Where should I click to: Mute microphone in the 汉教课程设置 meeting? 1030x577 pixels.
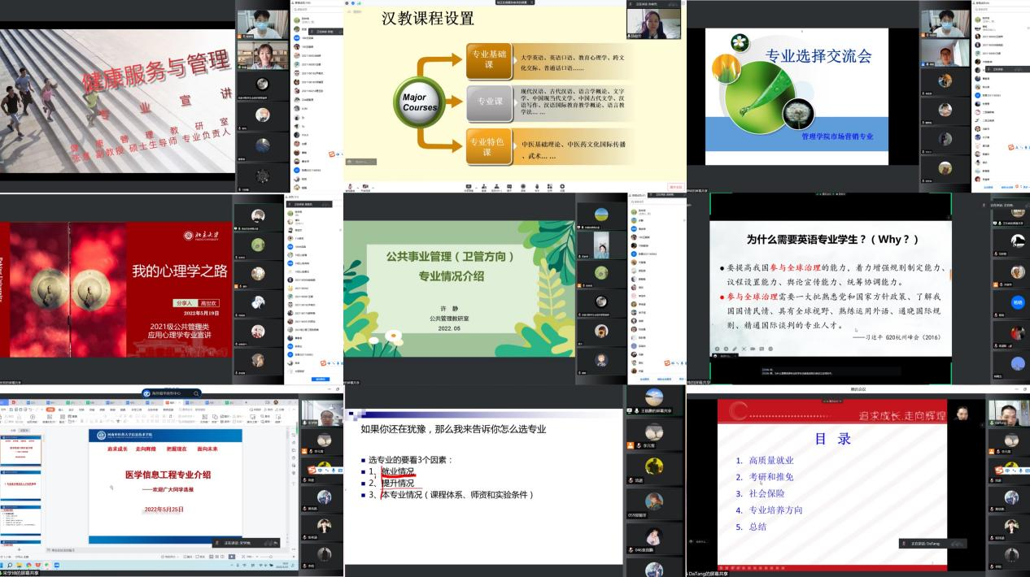click(350, 187)
